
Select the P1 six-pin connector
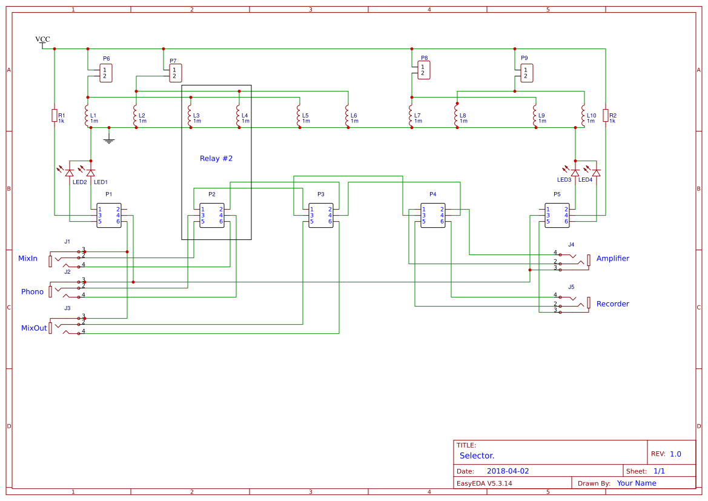click(x=109, y=216)
